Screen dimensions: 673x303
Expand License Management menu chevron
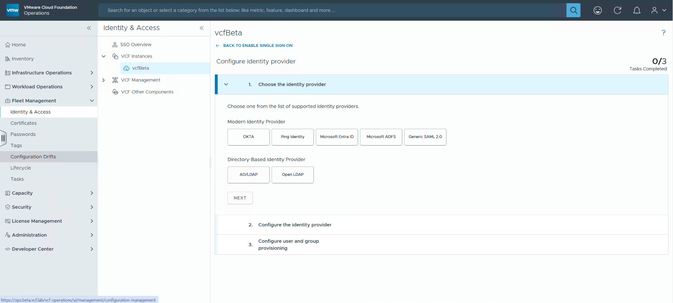92,221
